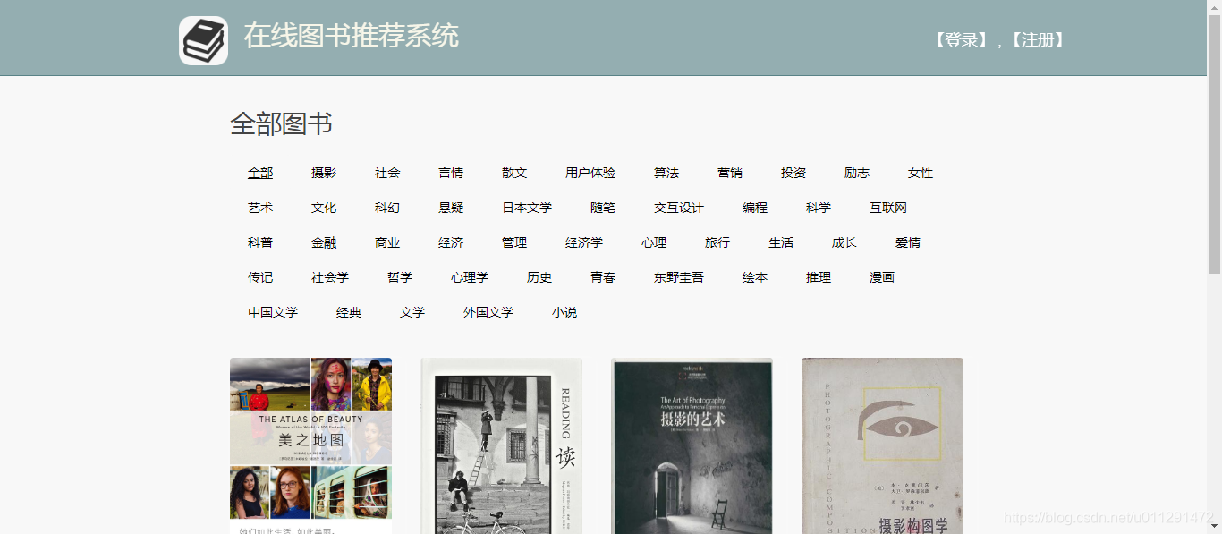This screenshot has width=1222, height=534.
Task: Open the 女性 category
Action: 921,173
